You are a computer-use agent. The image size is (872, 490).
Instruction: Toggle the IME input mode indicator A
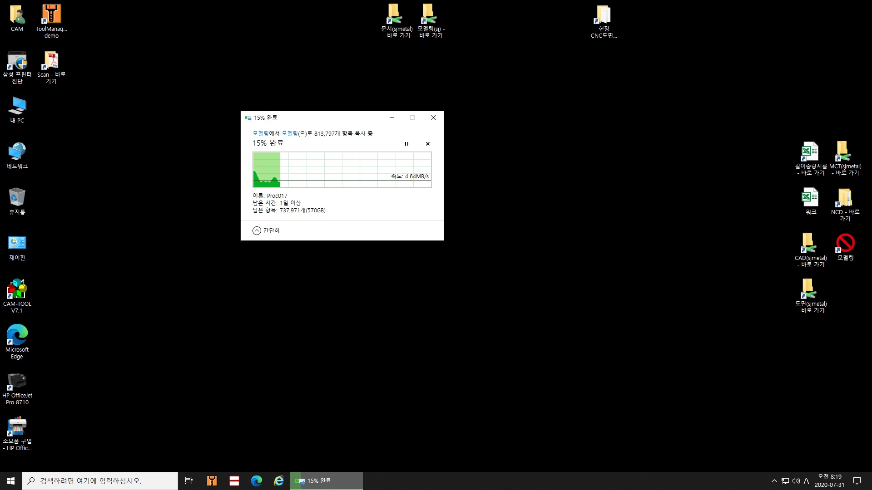point(807,481)
